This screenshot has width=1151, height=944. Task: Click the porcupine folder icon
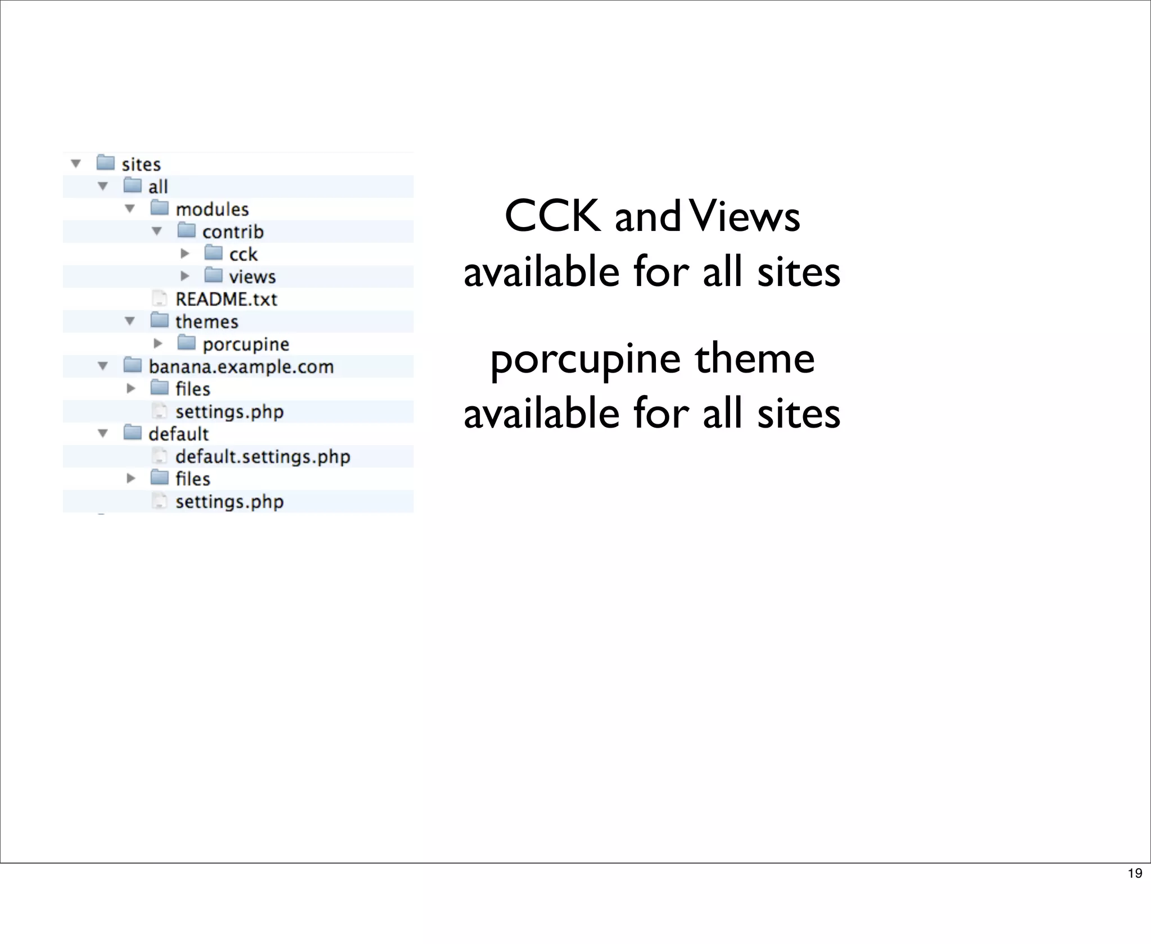click(x=187, y=343)
